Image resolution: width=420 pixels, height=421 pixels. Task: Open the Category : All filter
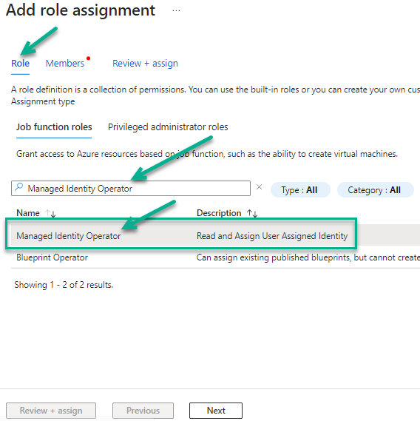coord(376,190)
